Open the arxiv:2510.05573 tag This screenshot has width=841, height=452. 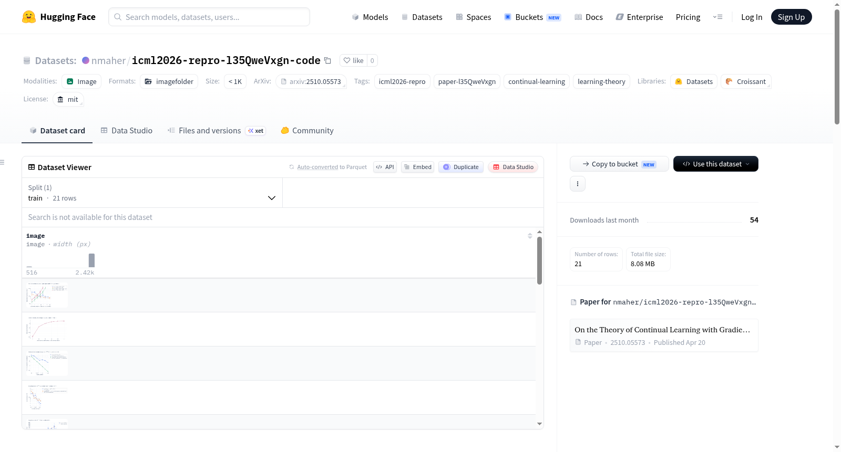pos(311,81)
